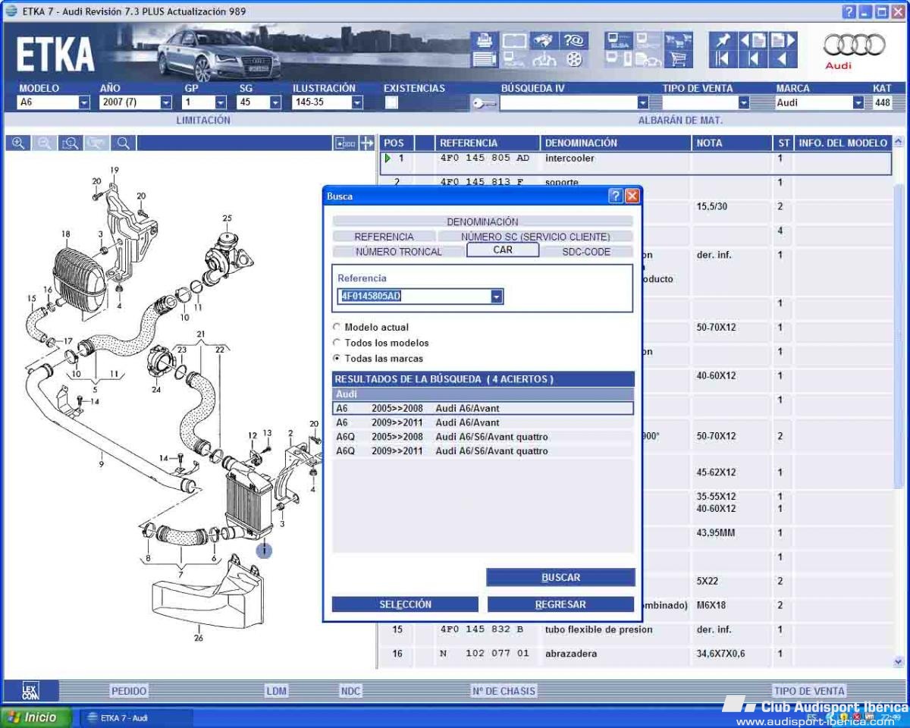Screen dimensions: 910x728
Task: Open the Número Troncal tab
Action: pos(399,251)
